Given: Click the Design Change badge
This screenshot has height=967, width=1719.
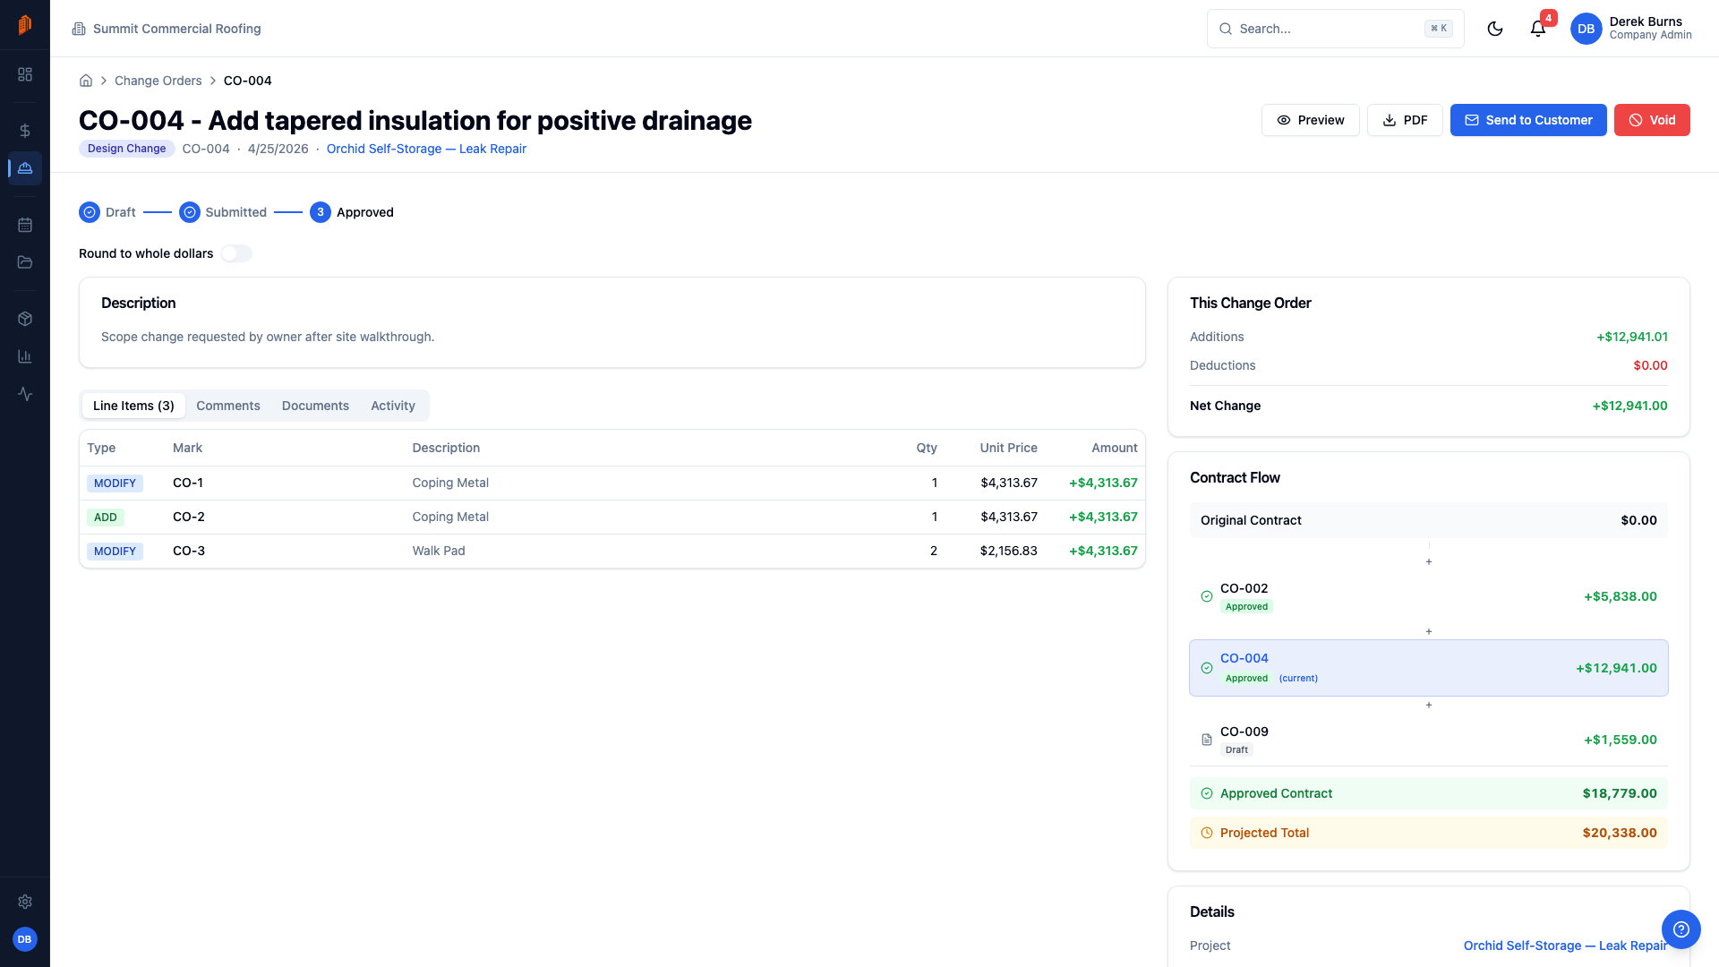Looking at the screenshot, I should (x=126, y=149).
